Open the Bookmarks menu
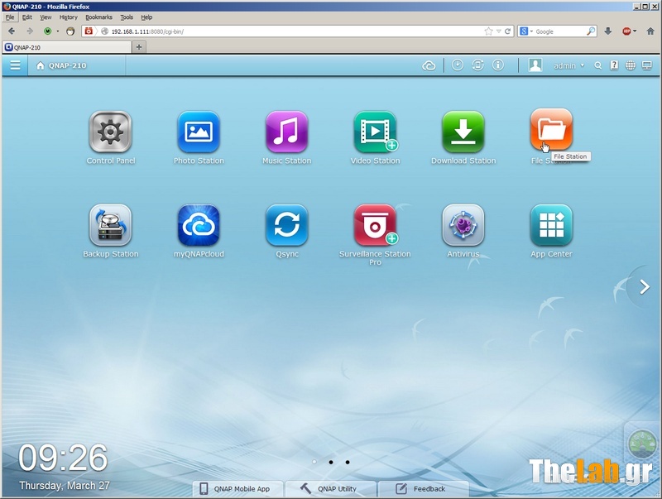Screen dimensions: 662x499 pos(98,17)
